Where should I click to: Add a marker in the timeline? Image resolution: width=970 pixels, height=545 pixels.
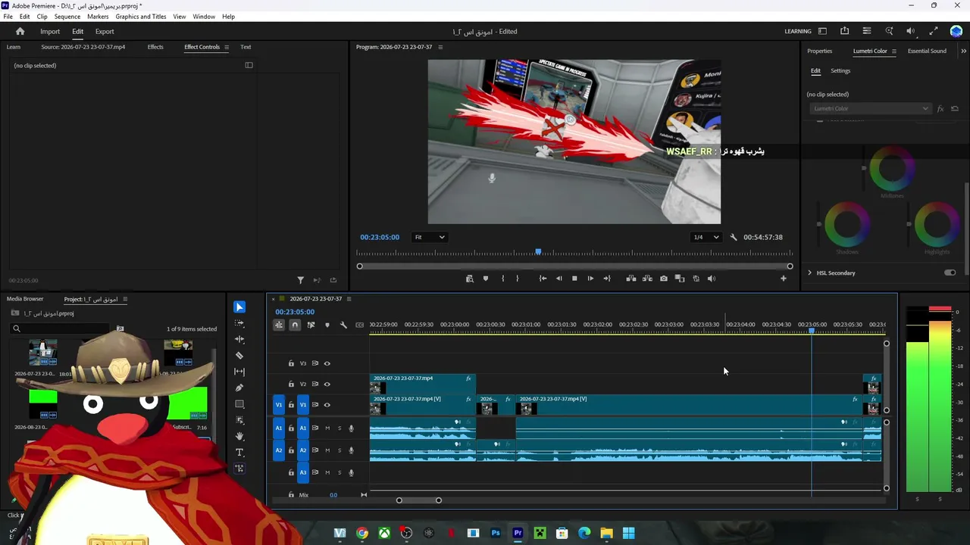pyautogui.click(x=327, y=325)
